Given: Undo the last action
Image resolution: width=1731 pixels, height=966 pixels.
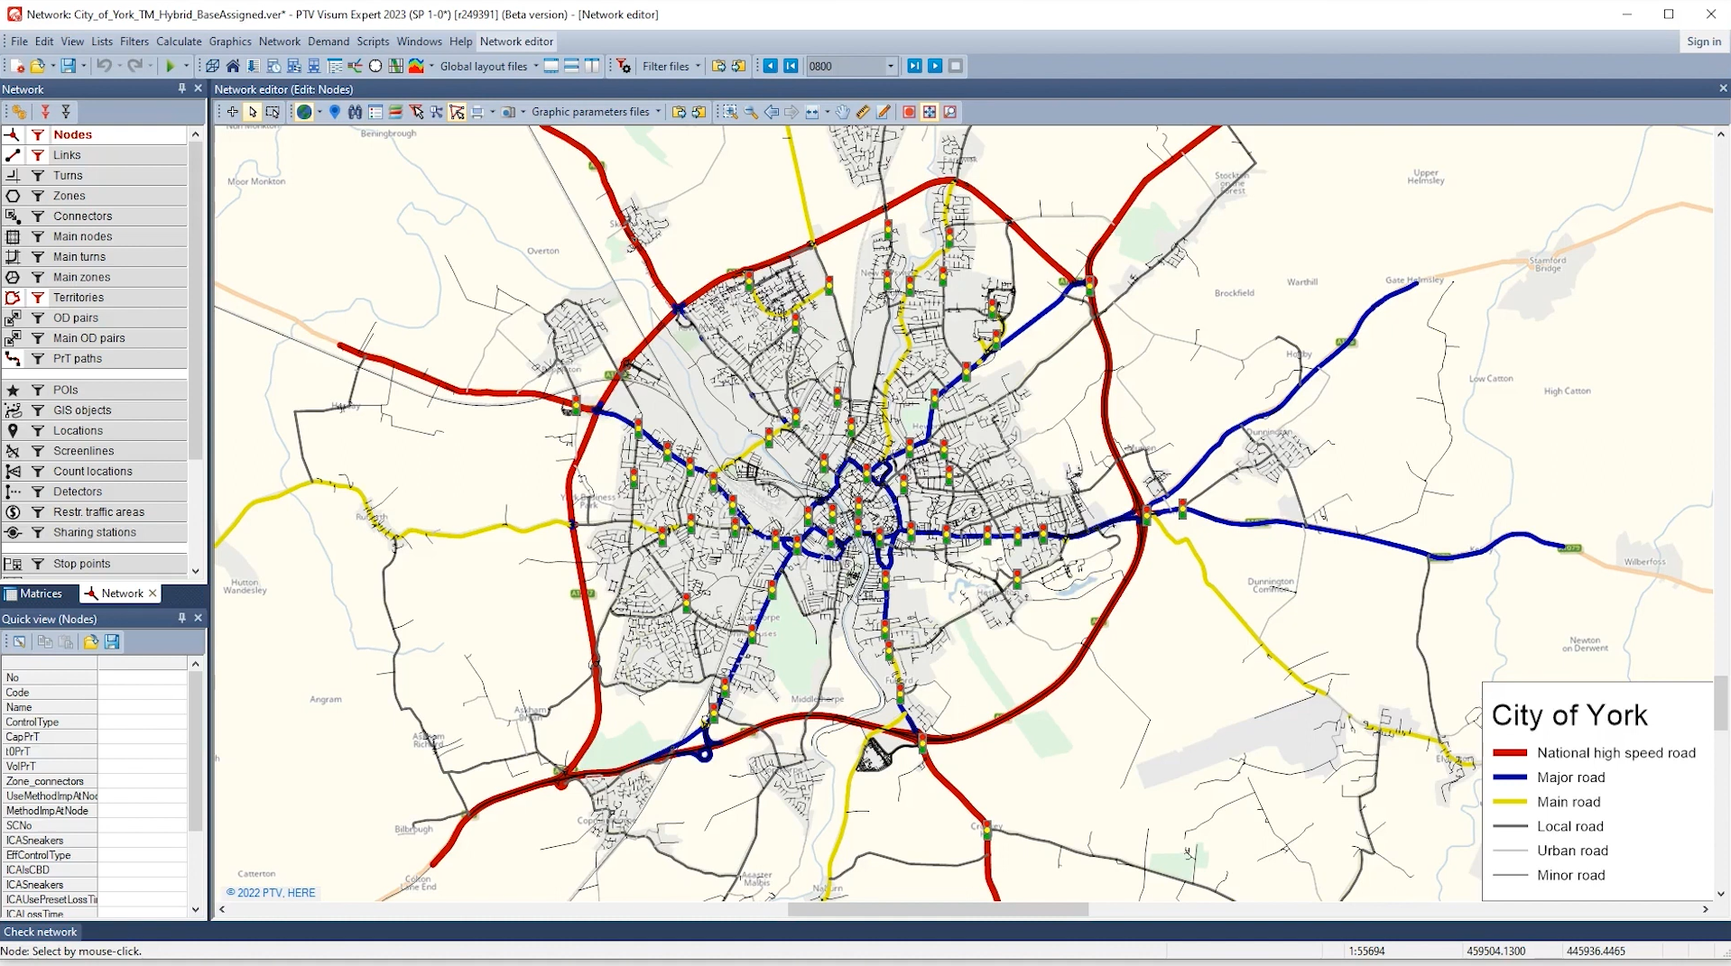Looking at the screenshot, I should 104,66.
